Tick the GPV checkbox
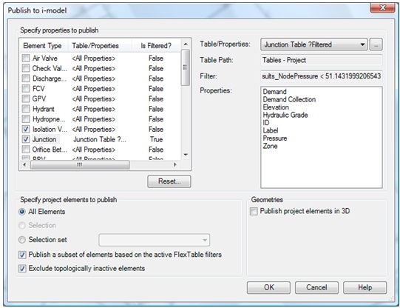The width and height of the screenshot is (400, 308). pyautogui.click(x=26, y=98)
